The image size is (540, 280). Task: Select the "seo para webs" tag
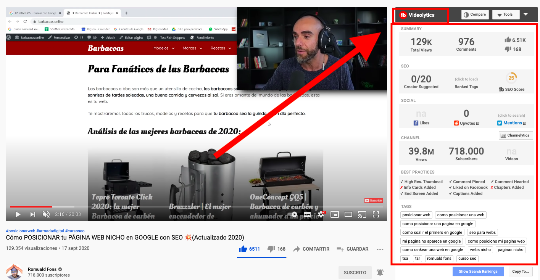[482, 233]
